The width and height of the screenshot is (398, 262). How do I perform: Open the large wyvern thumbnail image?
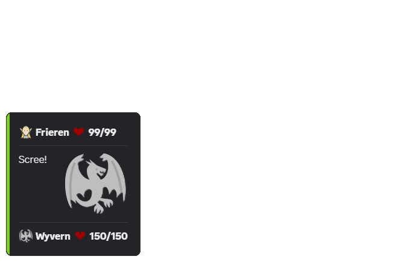(x=95, y=184)
